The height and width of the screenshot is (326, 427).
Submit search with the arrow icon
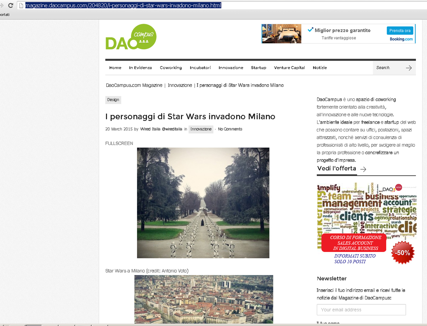tap(409, 68)
